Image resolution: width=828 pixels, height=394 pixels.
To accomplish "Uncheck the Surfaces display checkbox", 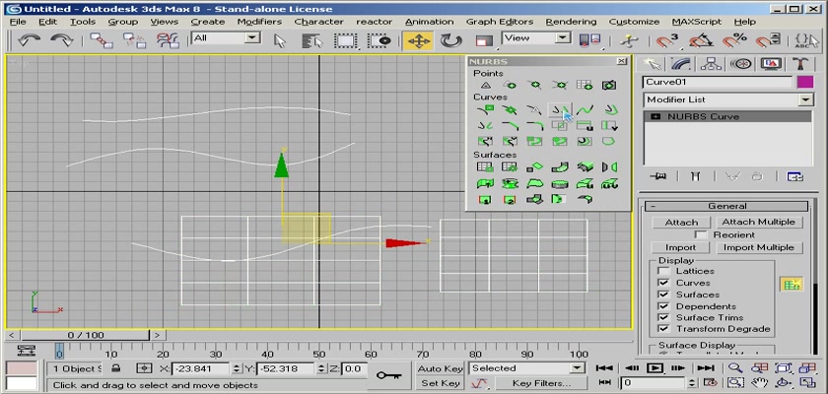I will point(663,295).
